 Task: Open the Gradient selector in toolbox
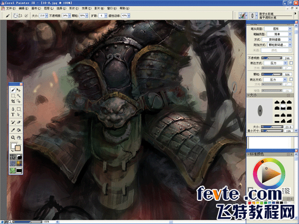click(19, 157)
